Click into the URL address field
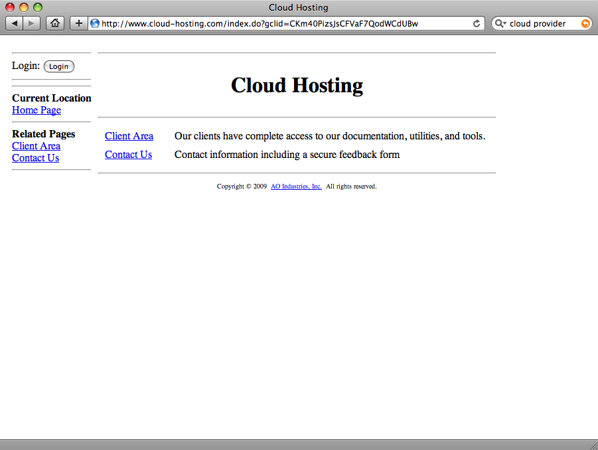This screenshot has height=450, width=598. [279, 23]
